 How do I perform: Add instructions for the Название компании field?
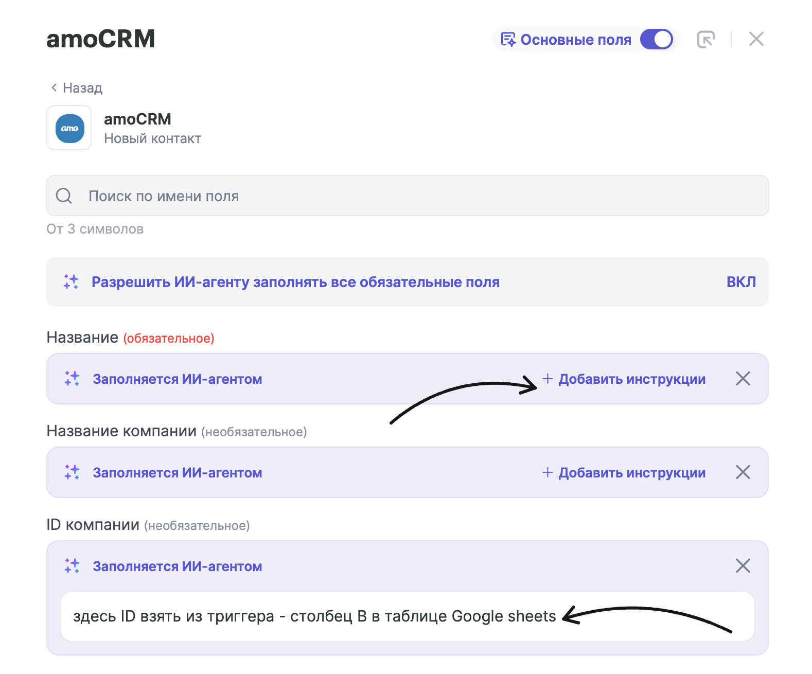pos(624,473)
